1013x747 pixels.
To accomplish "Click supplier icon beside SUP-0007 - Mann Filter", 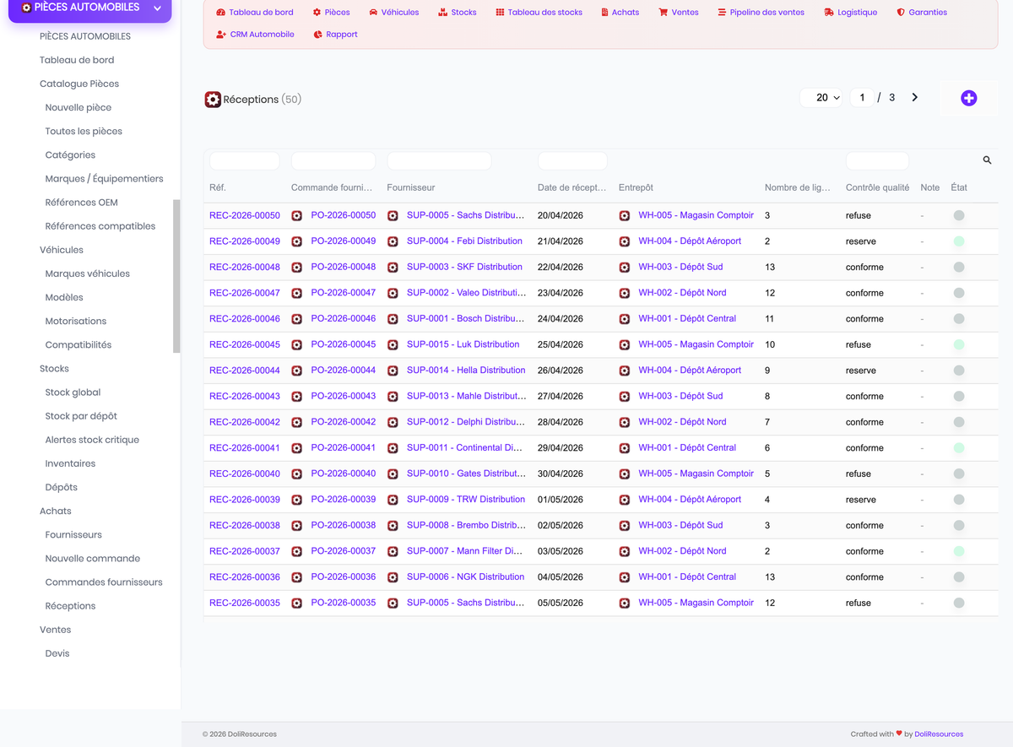I will 393,551.
